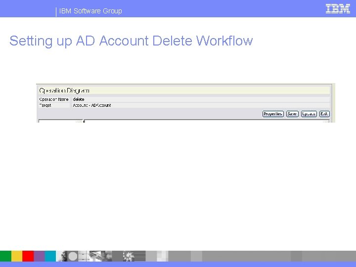Click the 'Operation Diagram' heading
This screenshot has height=267, width=356.
click(x=64, y=90)
